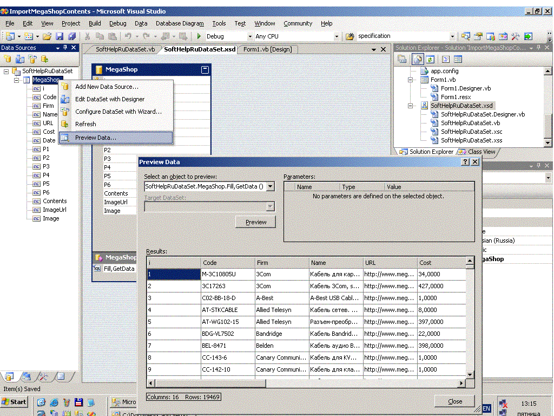This screenshot has height=416, width=554.
Task: Open the Debug configuration dropdown
Action: 250,36
